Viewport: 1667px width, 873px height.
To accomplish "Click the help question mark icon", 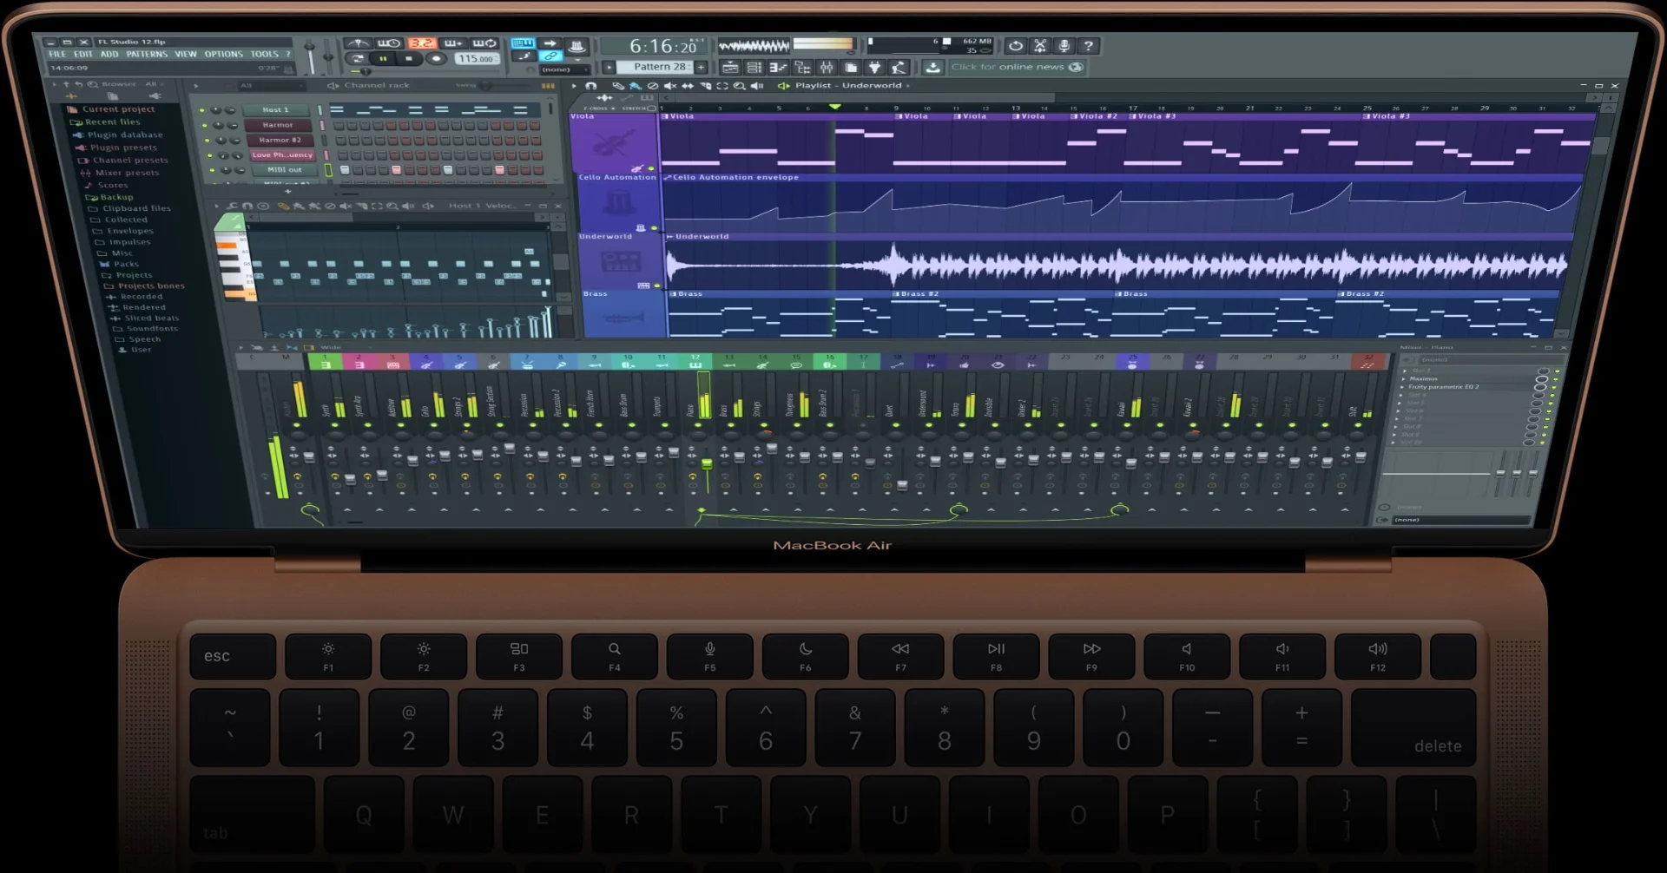I will pyautogui.click(x=1089, y=45).
